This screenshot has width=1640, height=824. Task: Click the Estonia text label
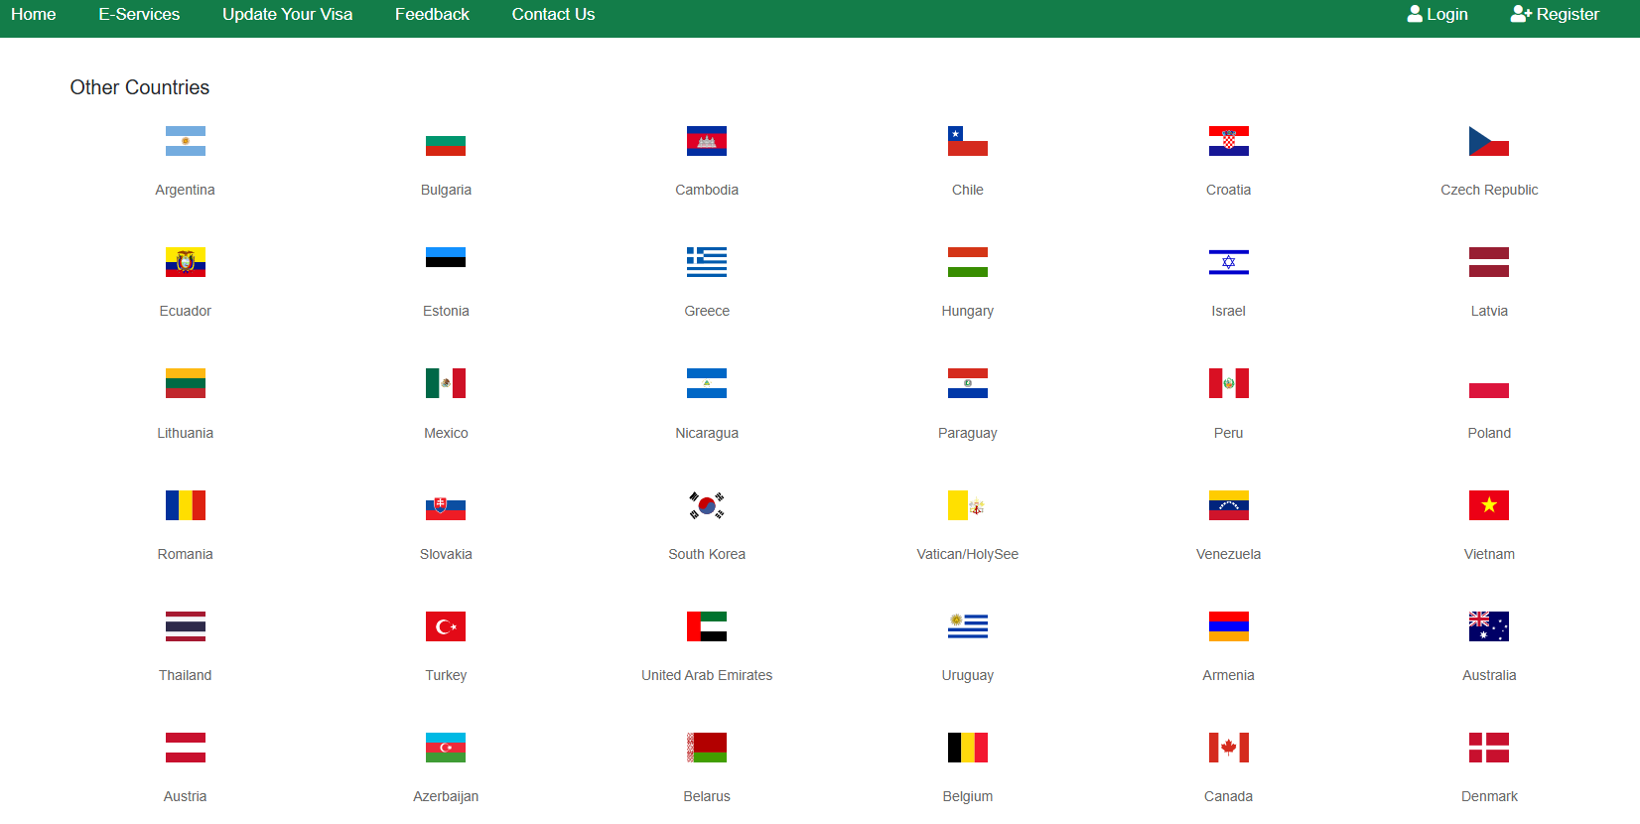(x=446, y=311)
